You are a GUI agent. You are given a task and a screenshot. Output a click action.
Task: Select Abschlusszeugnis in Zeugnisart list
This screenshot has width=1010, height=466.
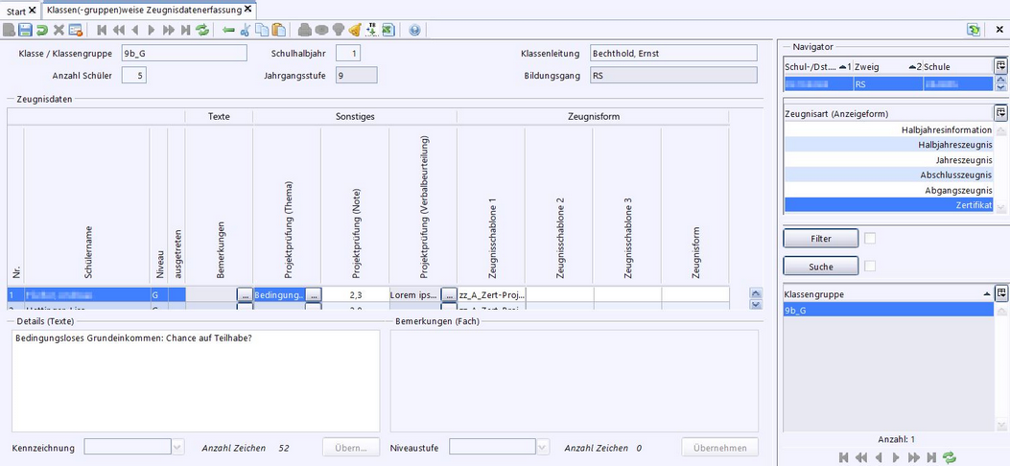(889, 175)
